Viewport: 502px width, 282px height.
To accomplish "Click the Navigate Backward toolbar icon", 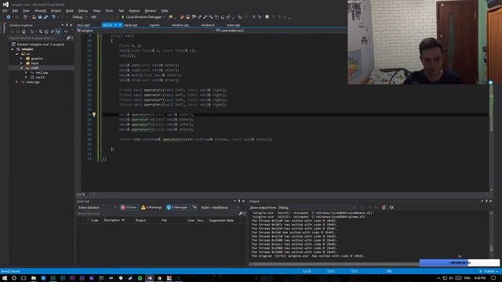I will tap(9, 17).
